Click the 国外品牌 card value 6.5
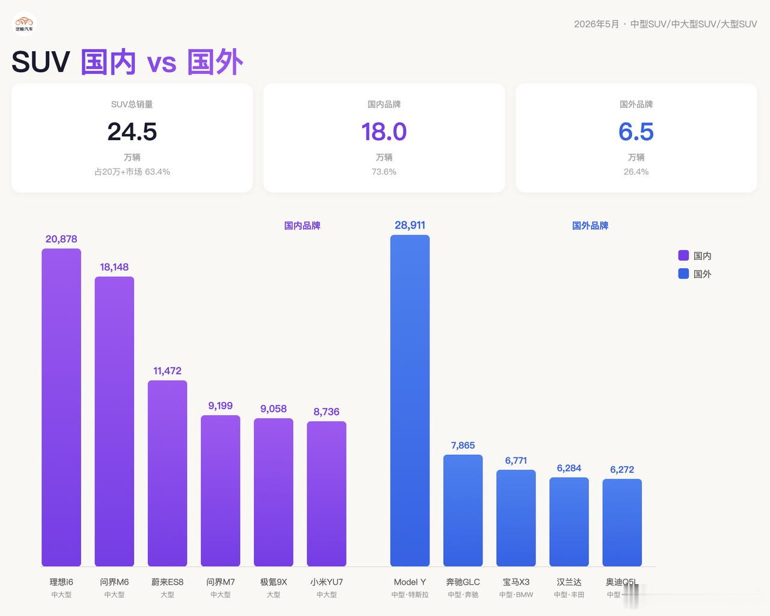Screen dimensions: 770x616 (x=636, y=132)
